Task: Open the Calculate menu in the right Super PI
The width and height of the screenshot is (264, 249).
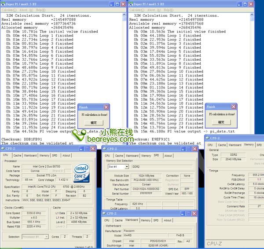Action: pos(137,10)
